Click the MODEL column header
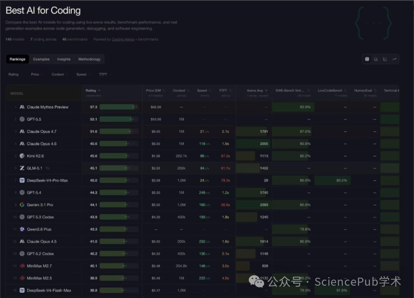 click(17, 94)
